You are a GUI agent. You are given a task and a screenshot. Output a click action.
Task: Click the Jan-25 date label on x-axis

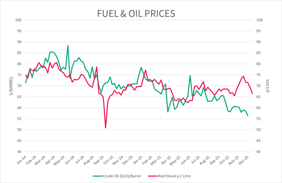tap(138, 159)
